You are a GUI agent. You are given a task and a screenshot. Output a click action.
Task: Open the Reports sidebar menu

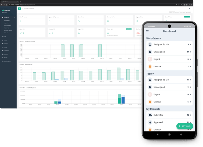pos(6,58)
